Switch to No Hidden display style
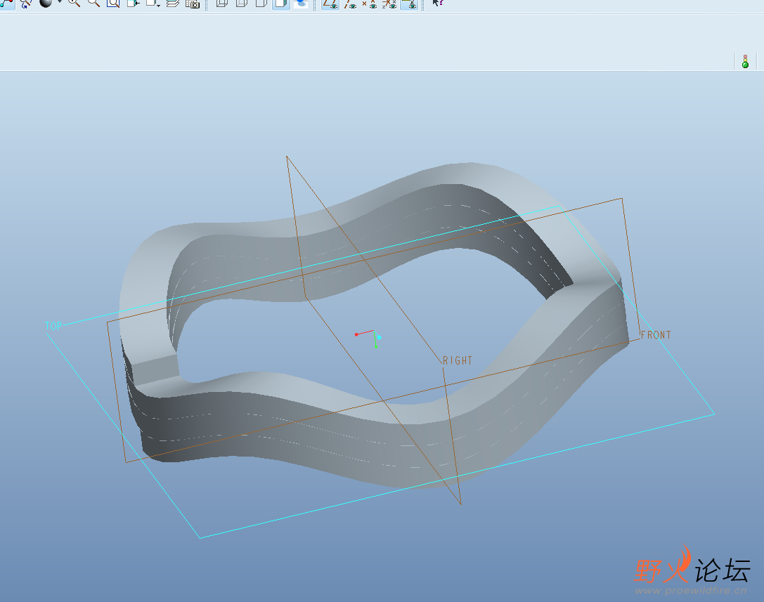This screenshot has width=764, height=602. click(x=261, y=4)
